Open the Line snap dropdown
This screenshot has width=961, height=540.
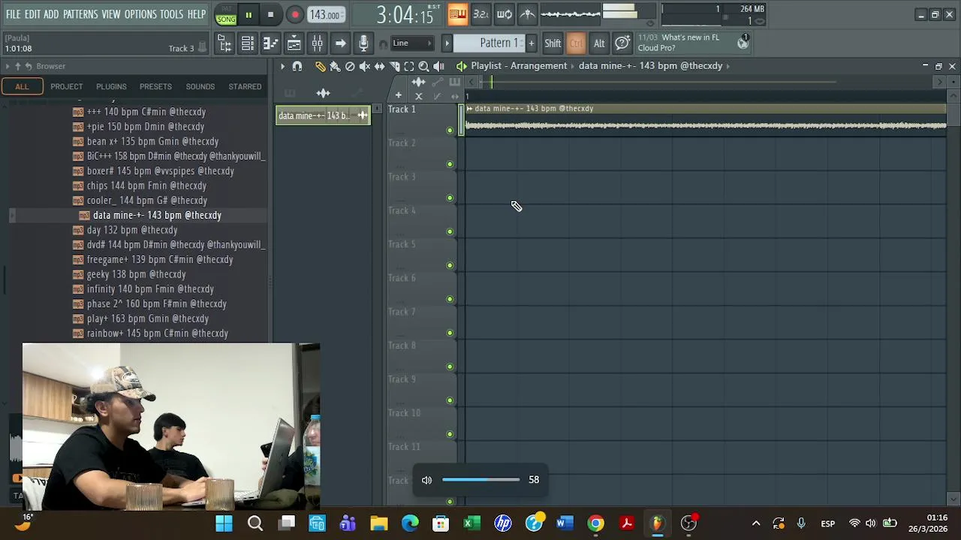pyautogui.click(x=412, y=43)
